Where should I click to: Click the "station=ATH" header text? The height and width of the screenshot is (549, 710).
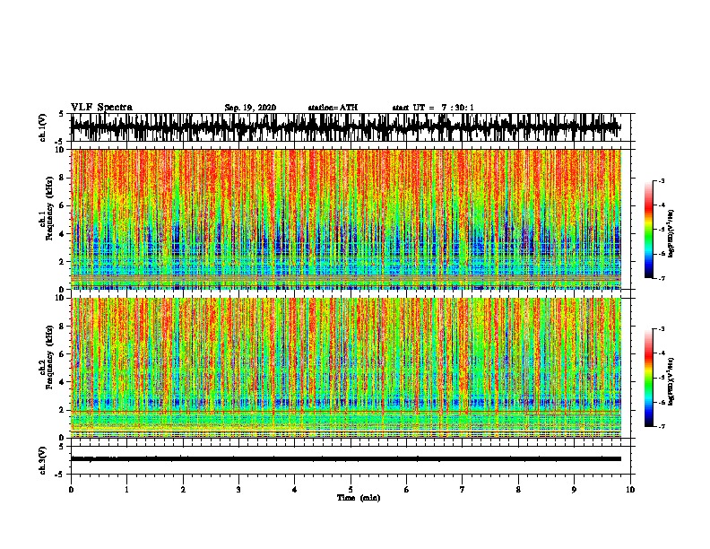coord(333,108)
